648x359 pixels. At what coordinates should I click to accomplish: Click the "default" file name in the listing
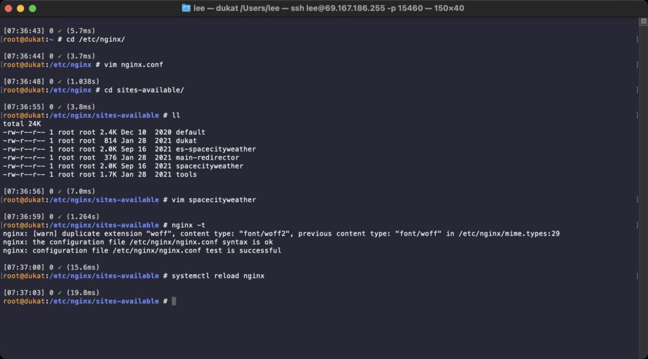tap(190, 132)
